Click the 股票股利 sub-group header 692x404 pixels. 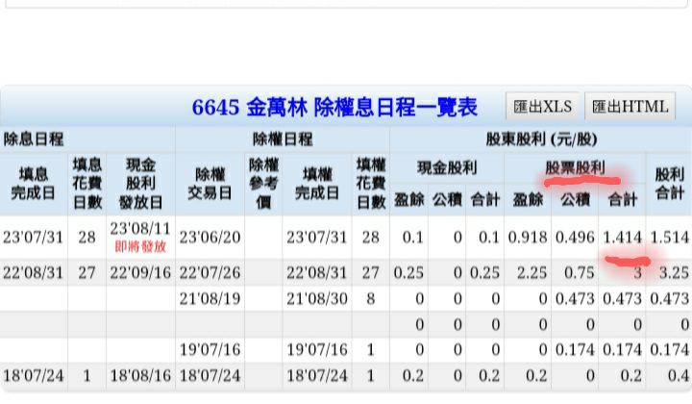[x=575, y=168]
